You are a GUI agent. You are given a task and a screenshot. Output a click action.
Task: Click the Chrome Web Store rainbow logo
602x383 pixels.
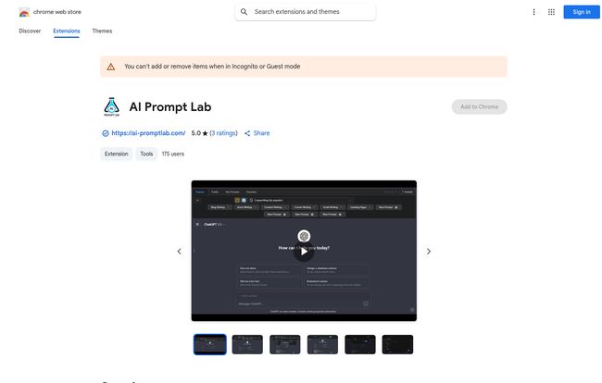24,12
